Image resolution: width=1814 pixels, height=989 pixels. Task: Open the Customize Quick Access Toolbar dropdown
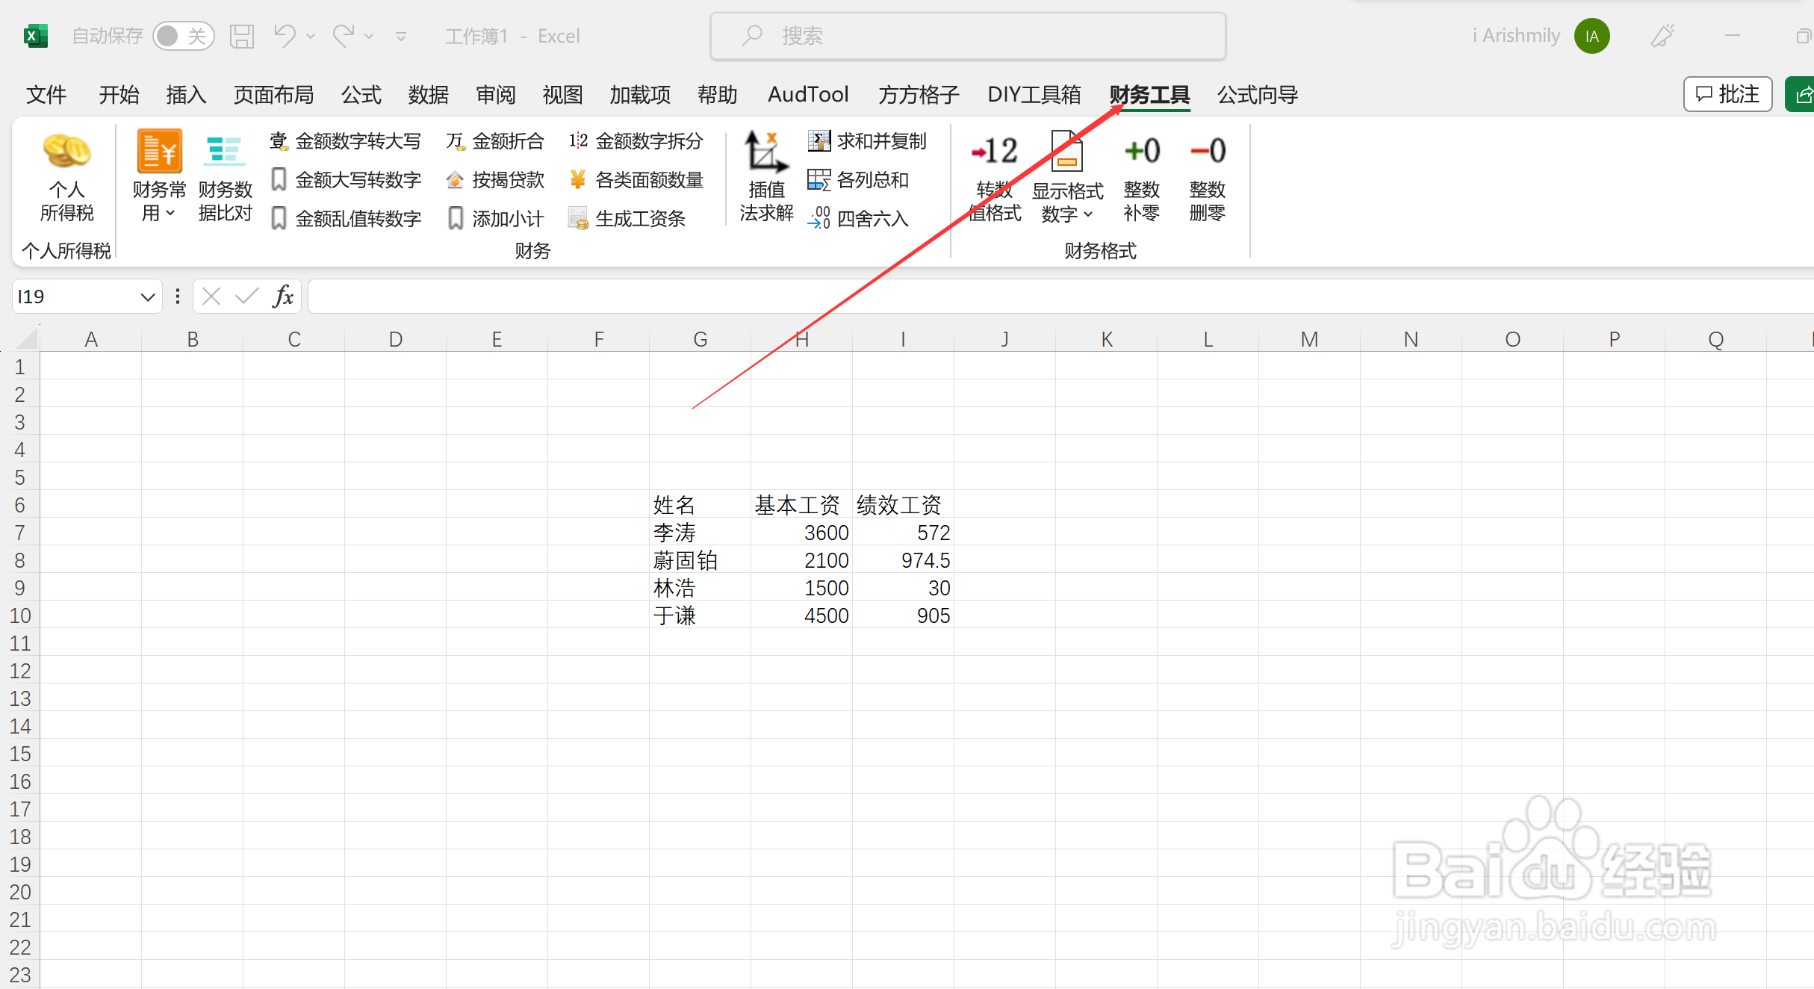401,37
